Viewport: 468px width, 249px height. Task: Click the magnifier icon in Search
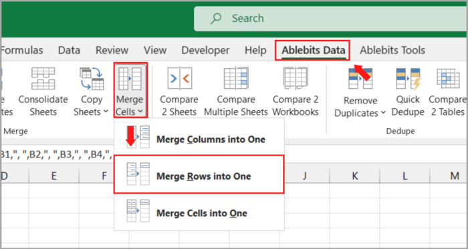click(215, 19)
